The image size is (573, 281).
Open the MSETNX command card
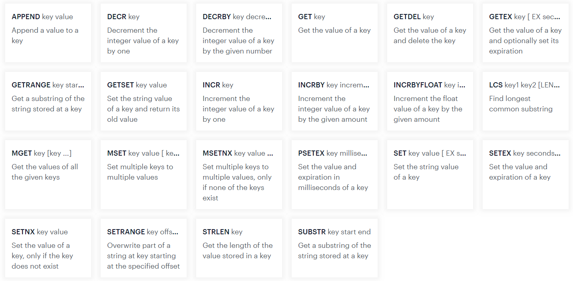[x=239, y=174]
